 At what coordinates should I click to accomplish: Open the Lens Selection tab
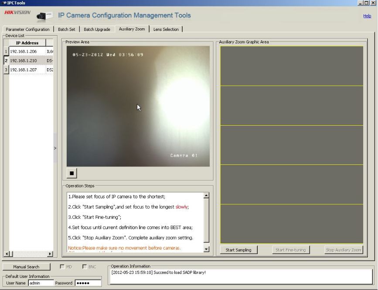point(166,29)
